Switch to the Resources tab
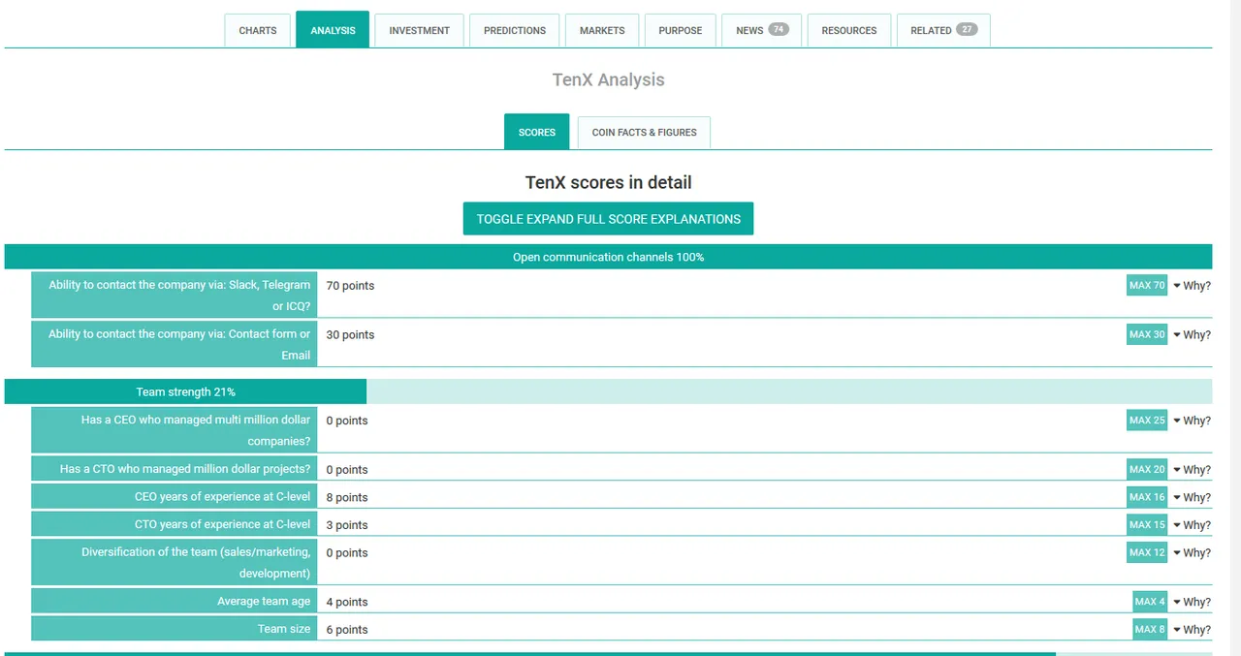Viewport: 1241px width, 656px height. pos(849,30)
